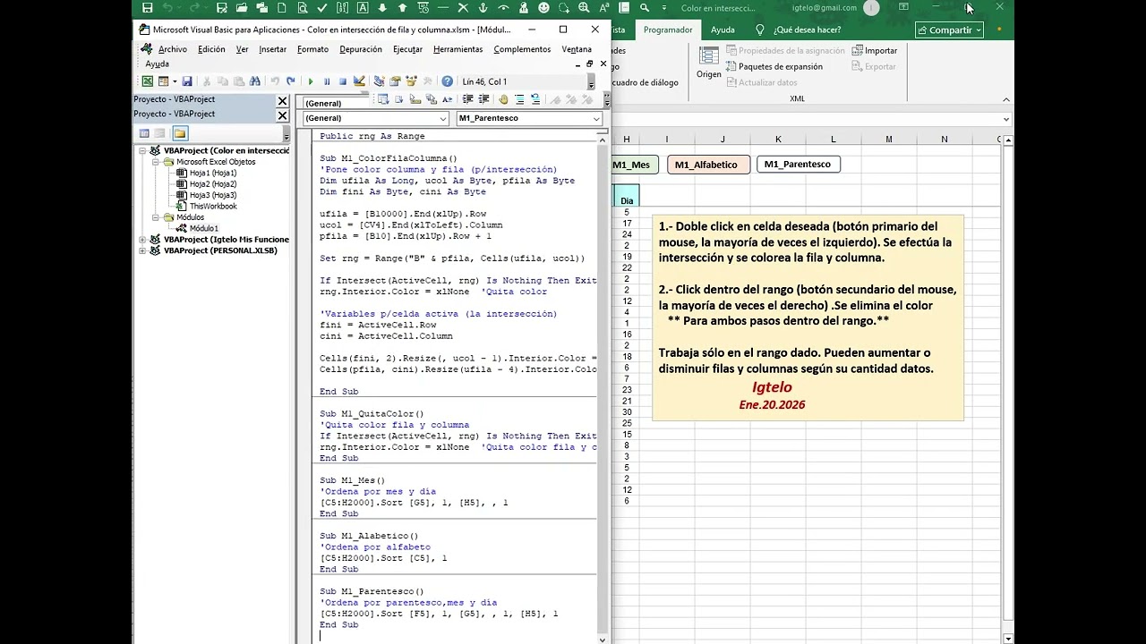Click the Uncomment Block icon
This screenshot has width=1146, height=644.
pos(535,99)
